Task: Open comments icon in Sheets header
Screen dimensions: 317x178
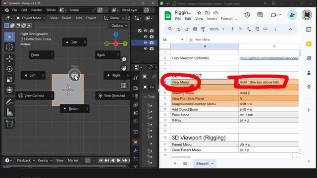Action: point(260,15)
